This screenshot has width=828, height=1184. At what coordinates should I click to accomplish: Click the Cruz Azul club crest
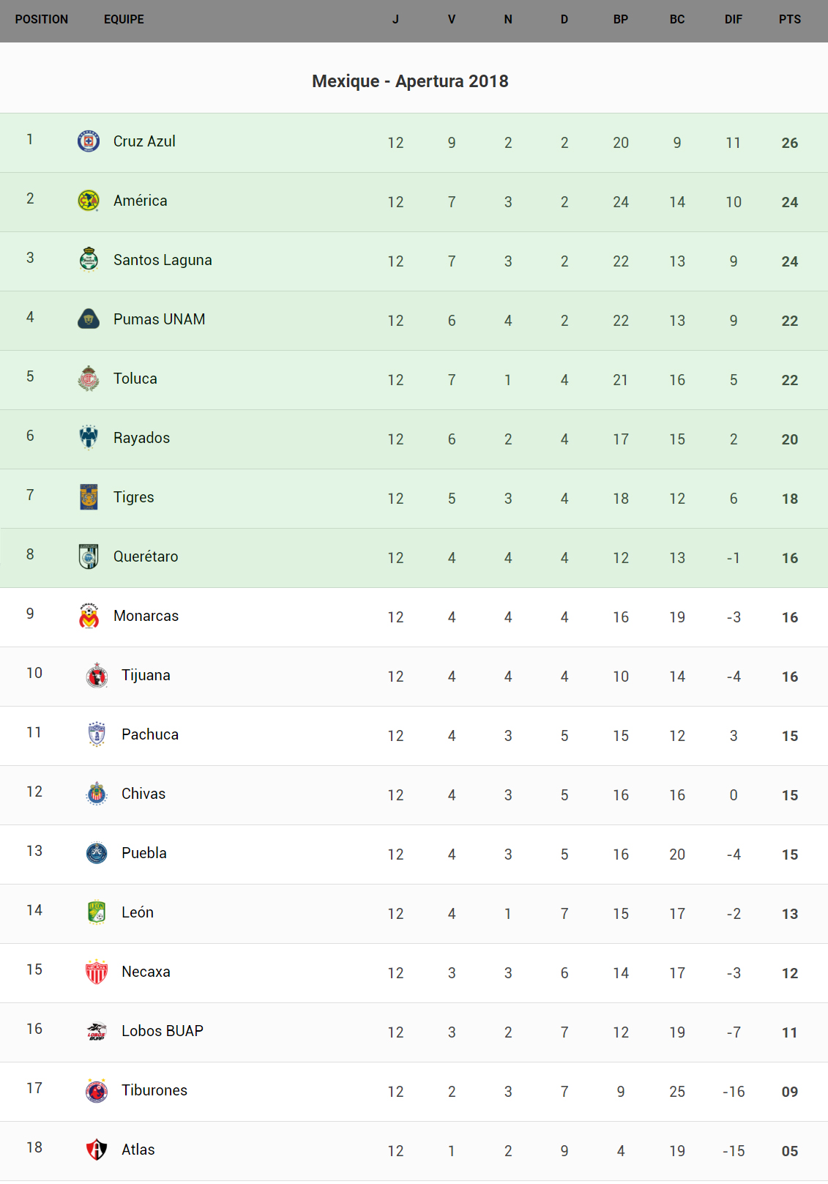(x=89, y=141)
